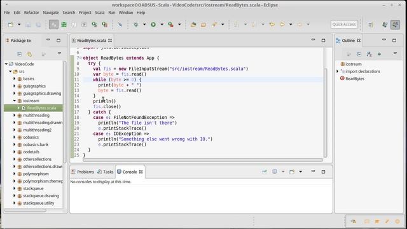
Task: Switch to the Problems tab
Action: 83,172
